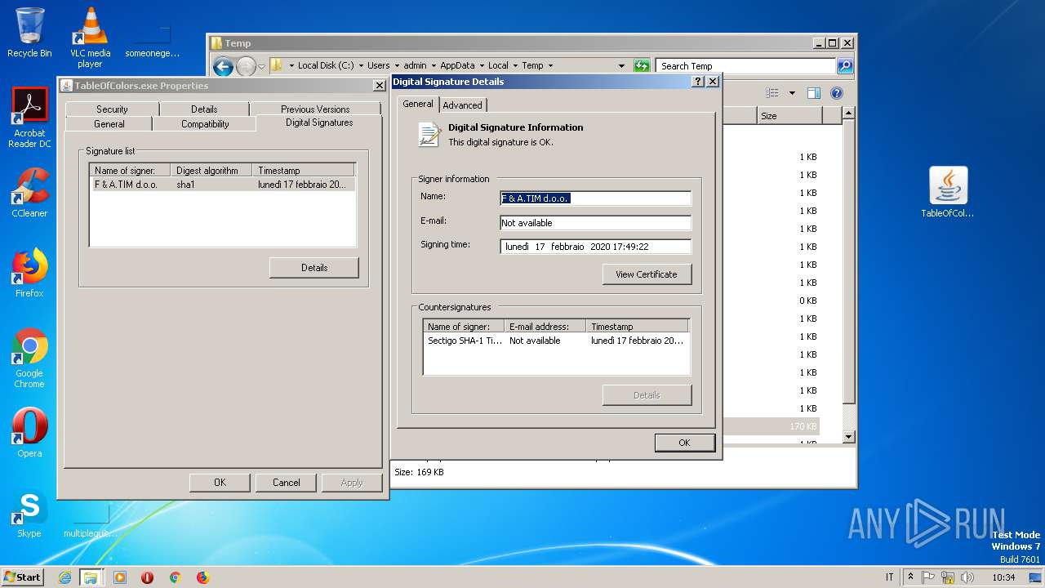The width and height of the screenshot is (1045, 588).
Task: Launch Google Chrome desktop shortcut
Action: pyautogui.click(x=29, y=358)
